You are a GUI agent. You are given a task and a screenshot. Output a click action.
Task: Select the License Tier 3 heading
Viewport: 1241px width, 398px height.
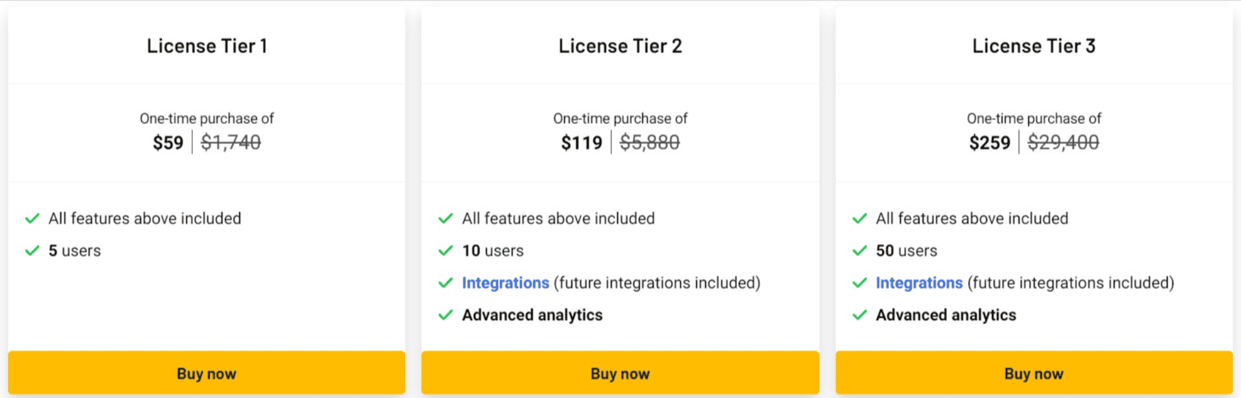click(1034, 46)
